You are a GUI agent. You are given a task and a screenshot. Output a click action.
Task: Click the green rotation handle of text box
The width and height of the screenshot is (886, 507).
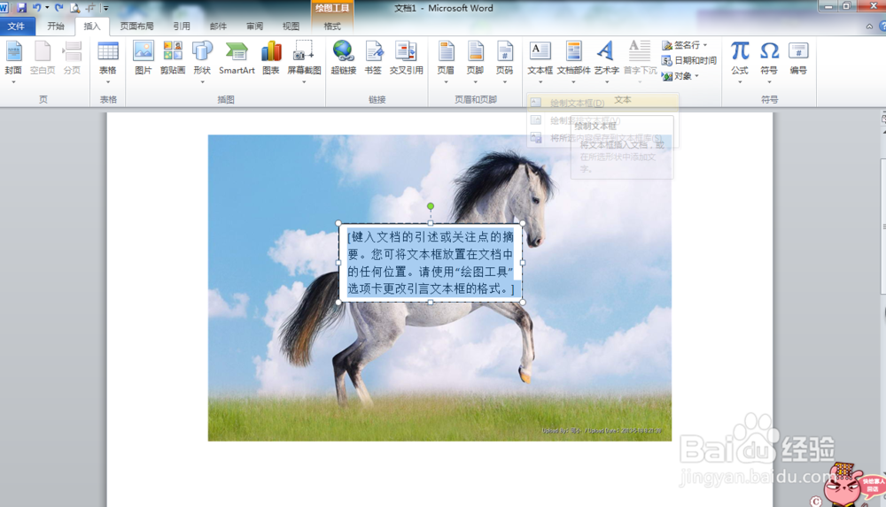pyautogui.click(x=431, y=206)
